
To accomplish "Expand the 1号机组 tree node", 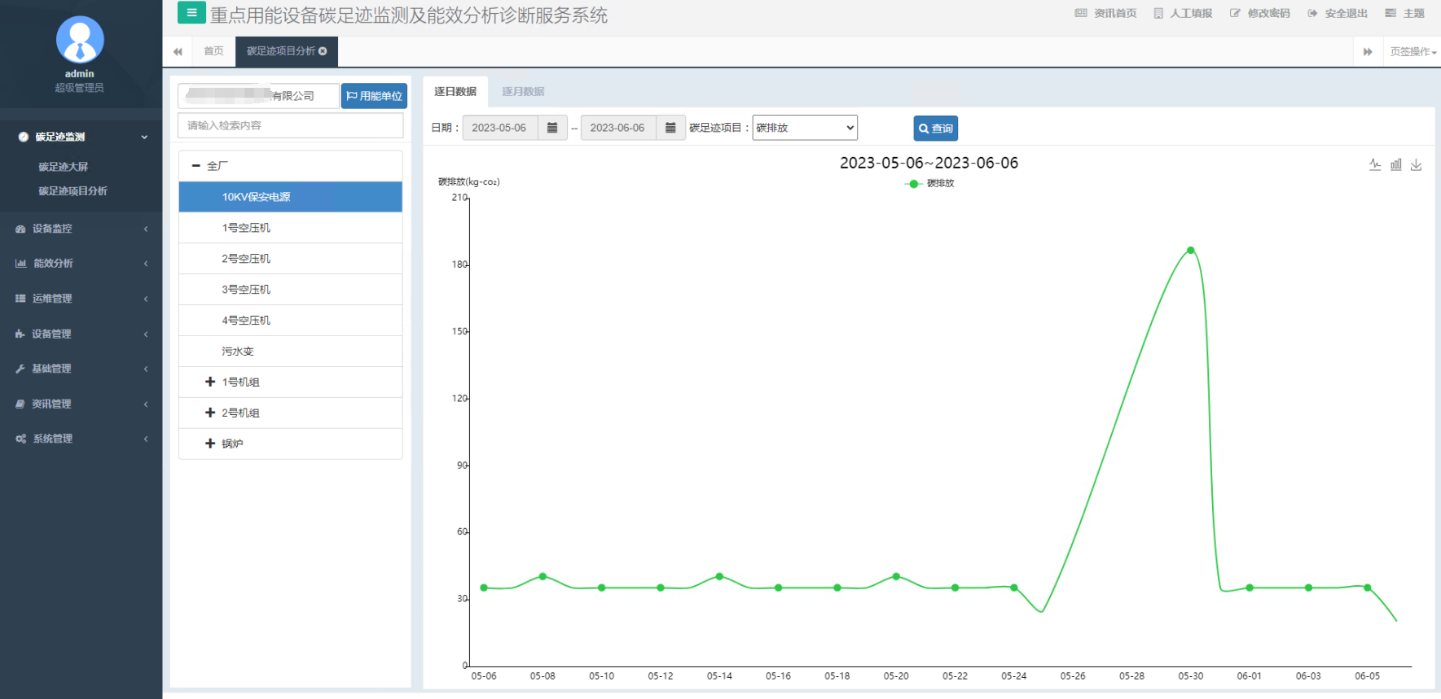I will [x=210, y=382].
